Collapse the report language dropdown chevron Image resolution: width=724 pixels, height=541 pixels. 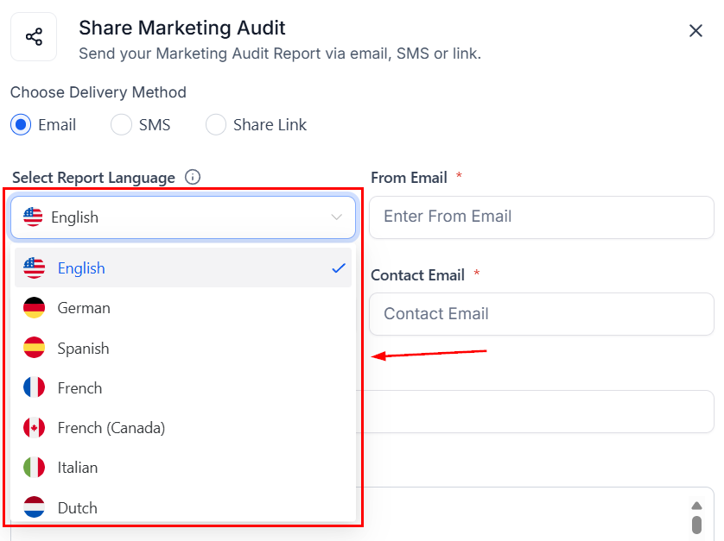pyautogui.click(x=337, y=217)
